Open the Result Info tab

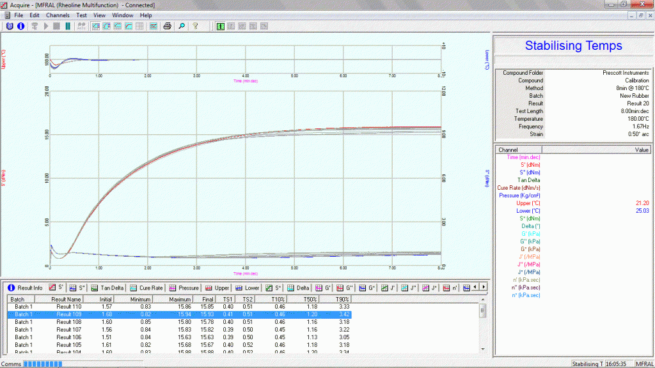(x=29, y=287)
